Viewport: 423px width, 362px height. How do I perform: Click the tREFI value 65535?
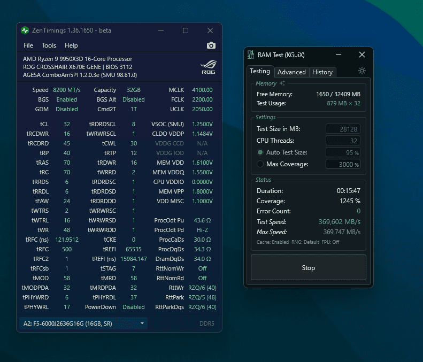pos(134,249)
